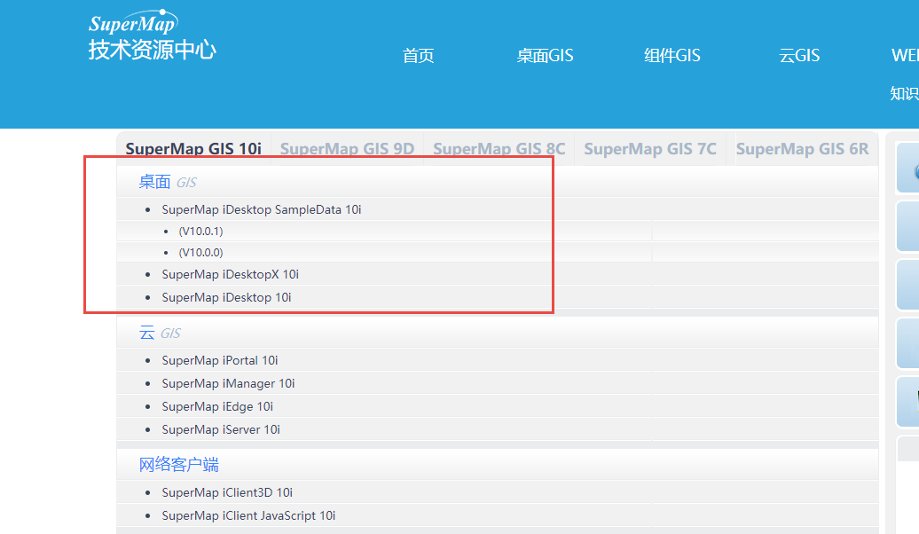Viewport: 919px width, 534px height.
Task: Switch to the SuperMap GIS 6R tab
Action: pyautogui.click(x=803, y=149)
